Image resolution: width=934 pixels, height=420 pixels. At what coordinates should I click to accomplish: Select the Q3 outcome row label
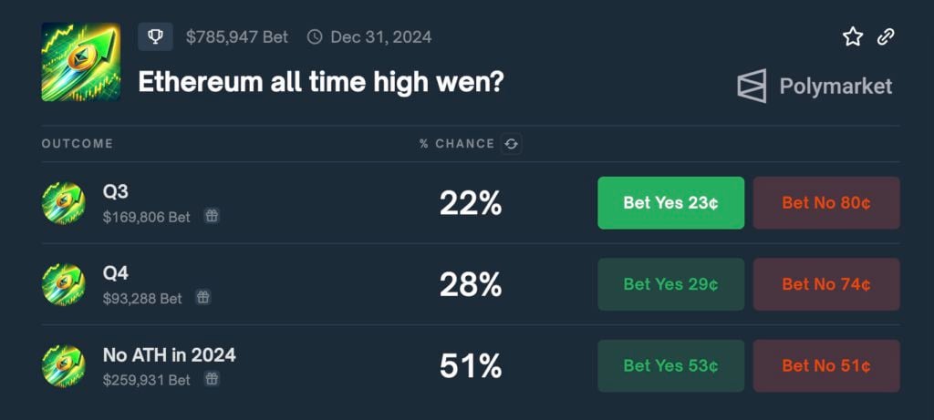point(116,193)
